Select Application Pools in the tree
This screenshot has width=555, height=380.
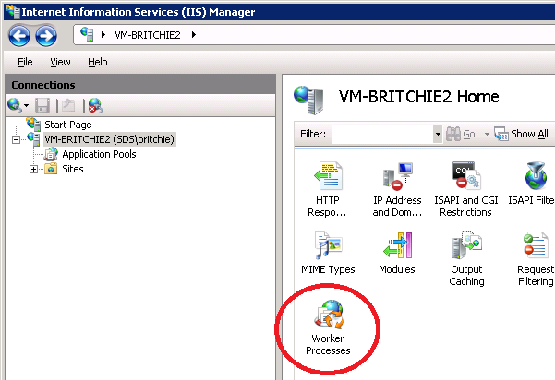pyautogui.click(x=99, y=154)
